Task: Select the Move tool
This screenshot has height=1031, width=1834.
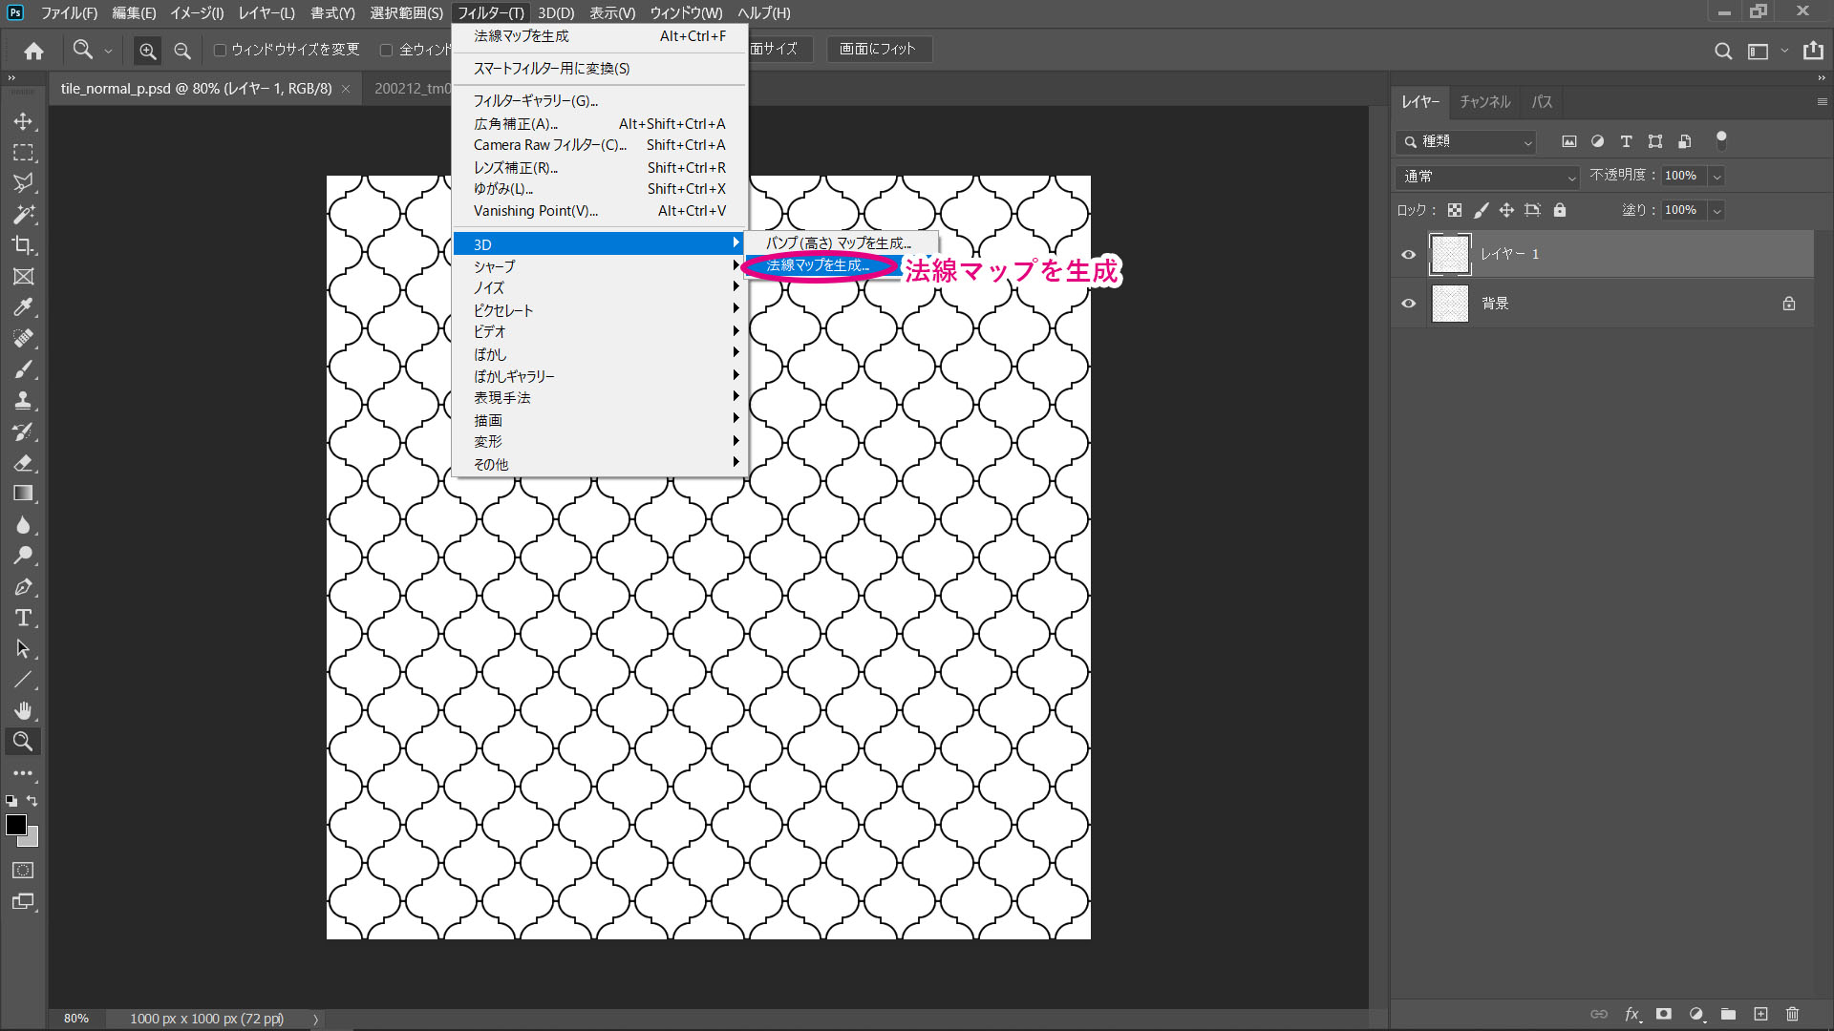Action: [x=23, y=121]
